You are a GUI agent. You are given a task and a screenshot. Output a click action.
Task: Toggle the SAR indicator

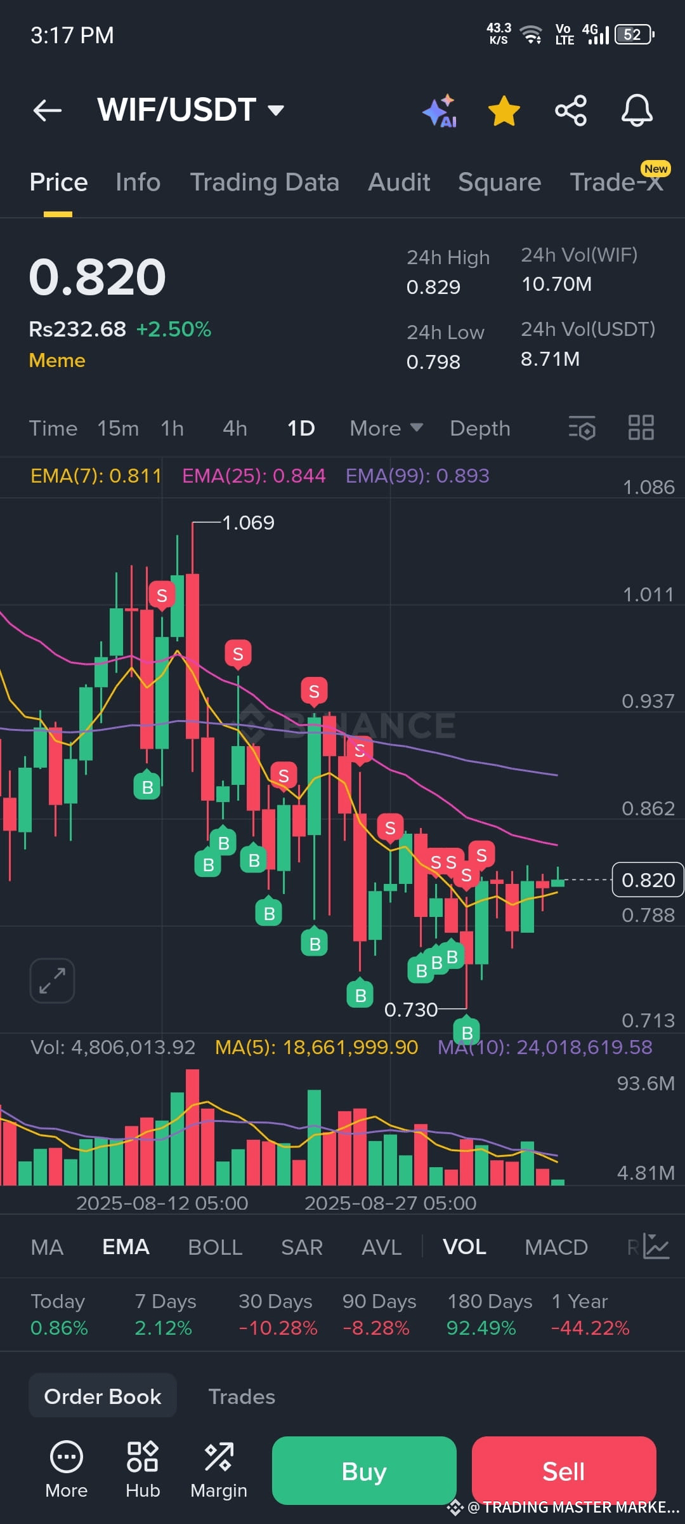click(x=302, y=1247)
